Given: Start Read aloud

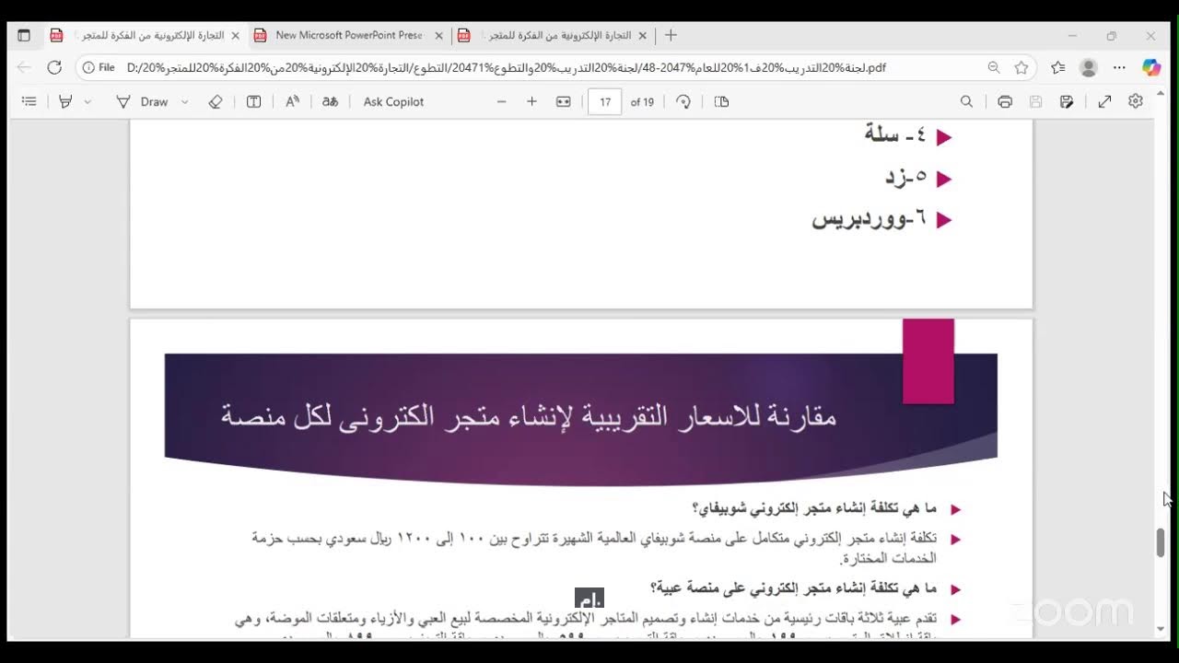Looking at the screenshot, I should coord(292,101).
